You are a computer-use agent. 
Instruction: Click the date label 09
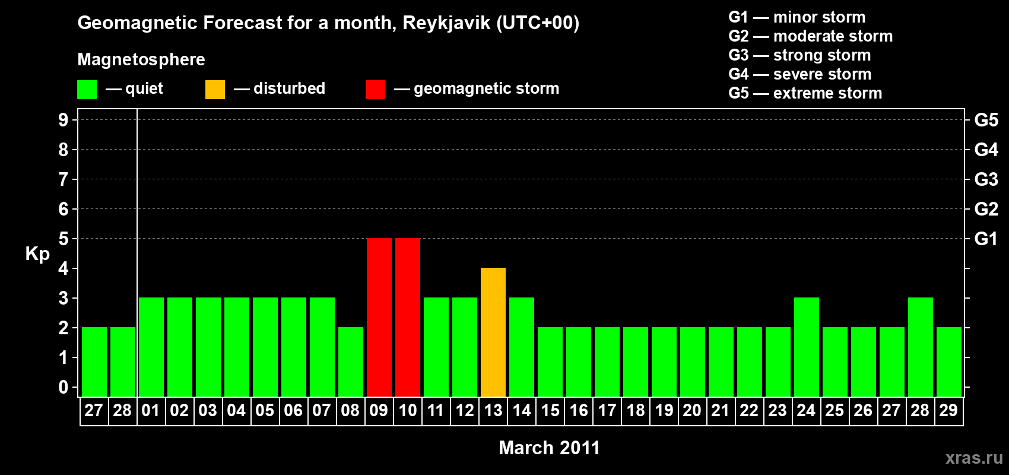379,411
